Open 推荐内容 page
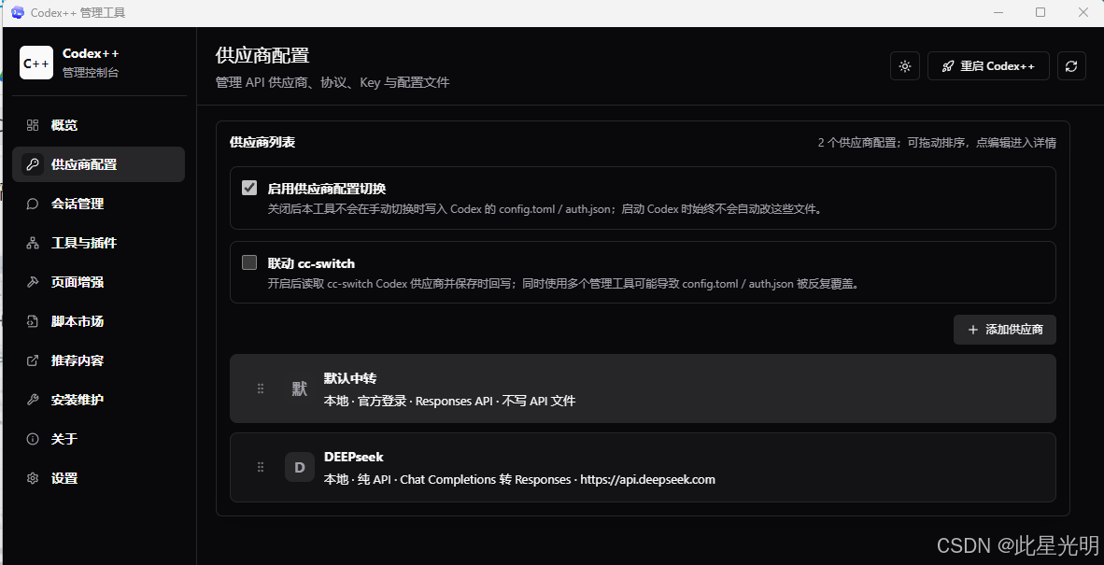The image size is (1104, 565). (99, 360)
